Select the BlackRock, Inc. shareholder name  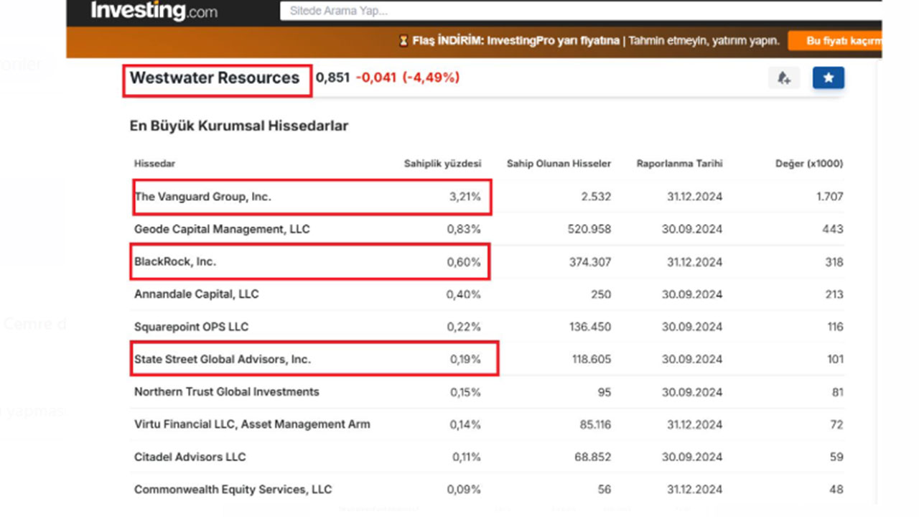pyautogui.click(x=175, y=262)
